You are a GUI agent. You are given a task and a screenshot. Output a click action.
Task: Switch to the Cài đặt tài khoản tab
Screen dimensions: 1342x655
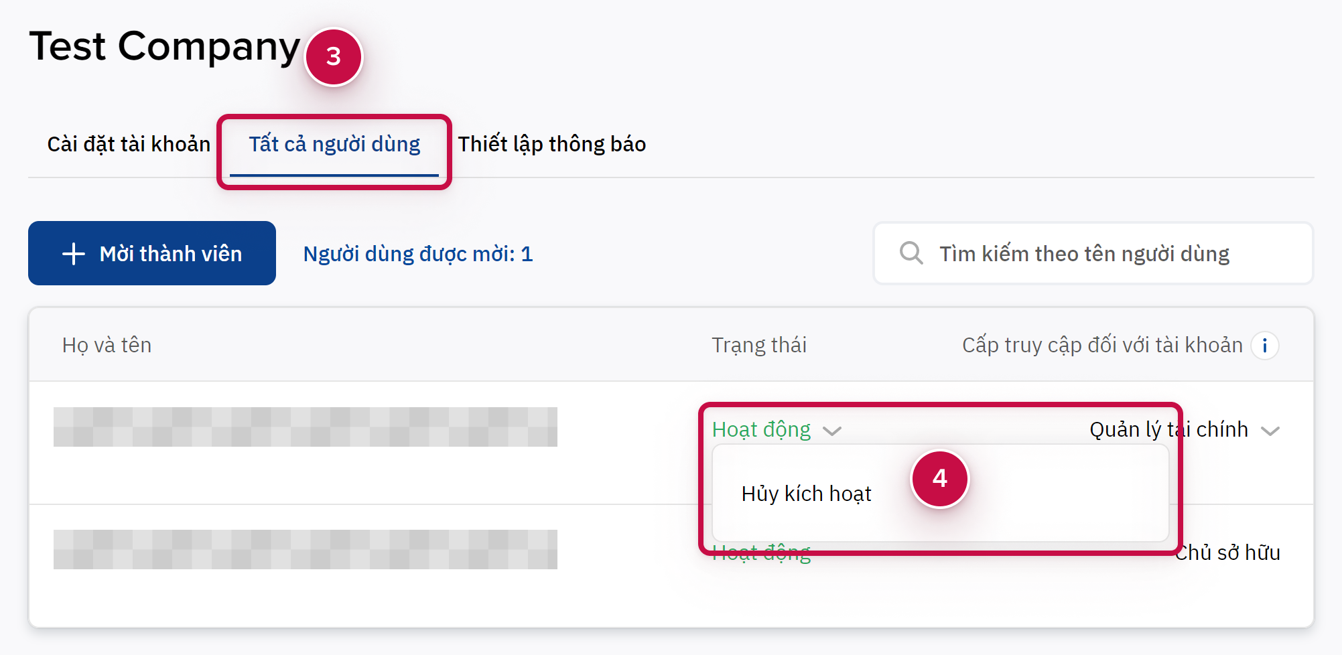[129, 145]
